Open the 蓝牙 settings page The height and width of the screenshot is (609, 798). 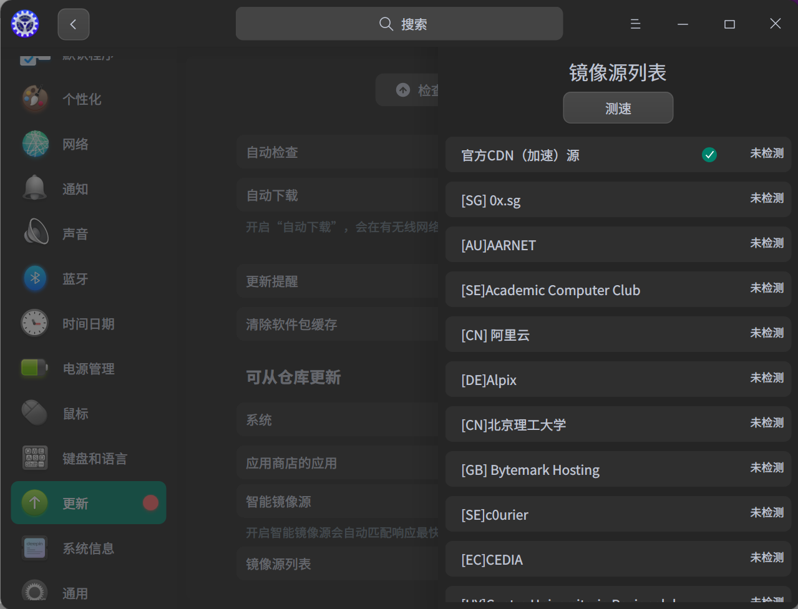click(89, 279)
